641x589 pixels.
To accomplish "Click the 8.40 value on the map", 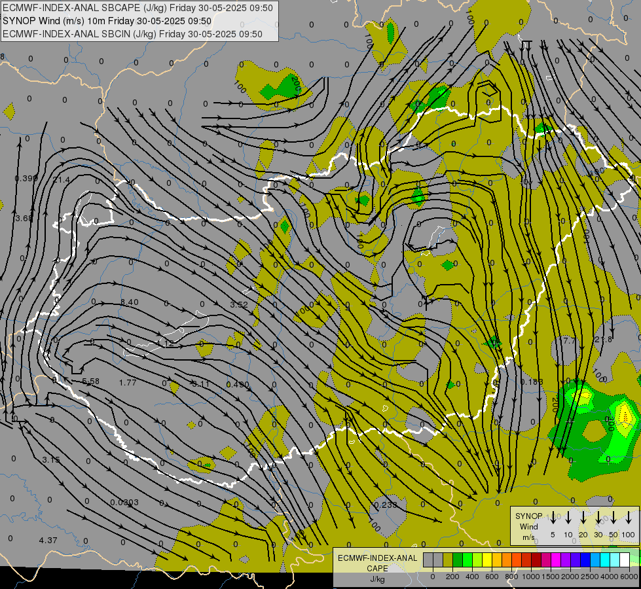I will [x=130, y=302].
